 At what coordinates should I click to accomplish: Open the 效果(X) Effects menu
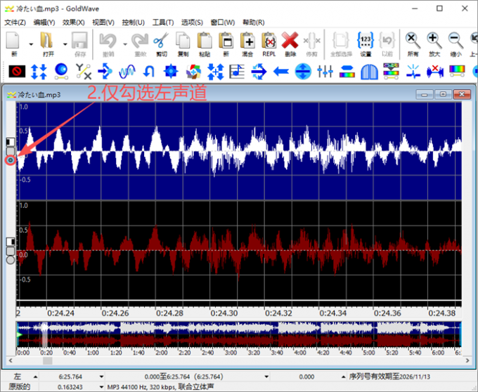pyautogui.click(x=74, y=22)
